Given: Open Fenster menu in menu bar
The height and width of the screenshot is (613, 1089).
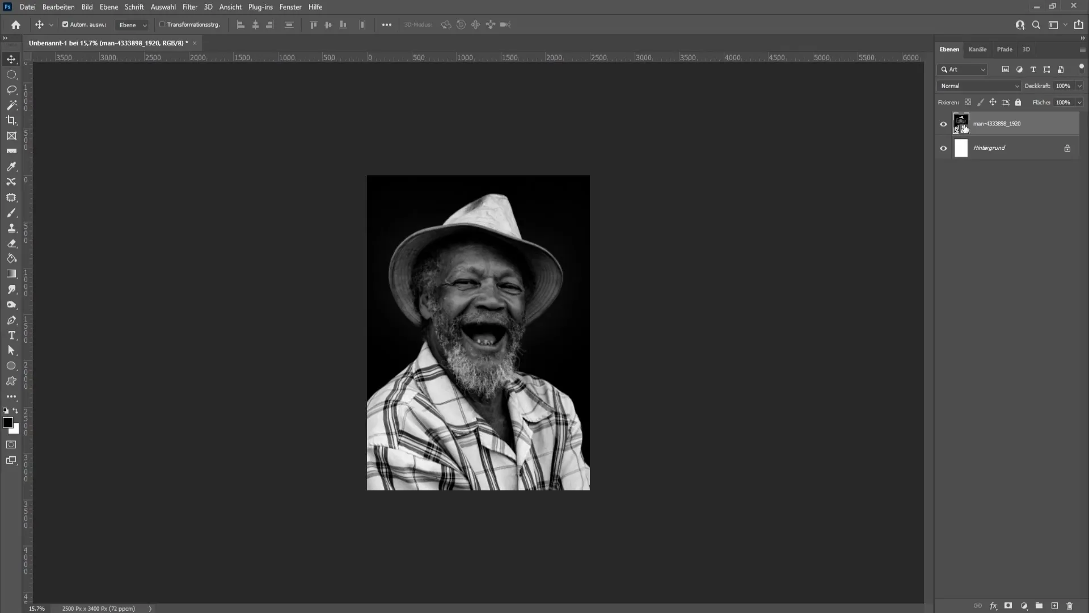Looking at the screenshot, I should click(x=290, y=7).
